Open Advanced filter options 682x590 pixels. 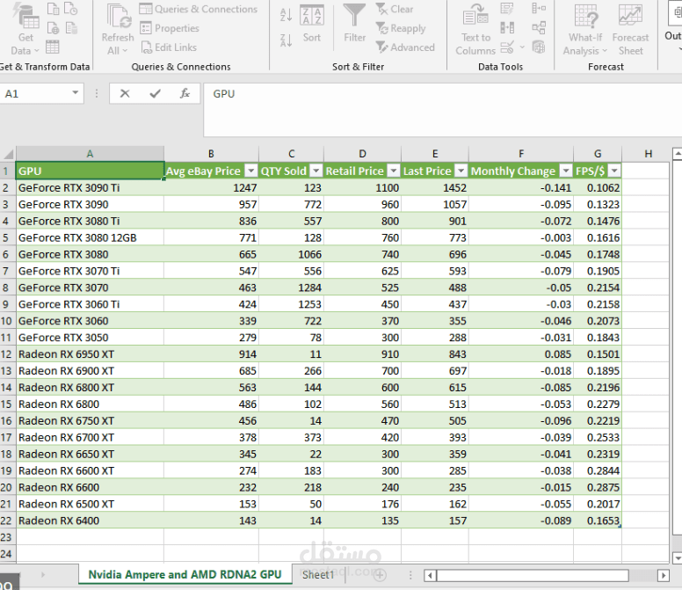(x=405, y=47)
